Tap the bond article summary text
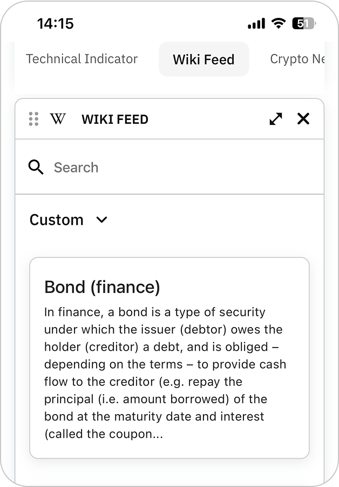Viewport: 339px width, 487px height. [x=165, y=364]
